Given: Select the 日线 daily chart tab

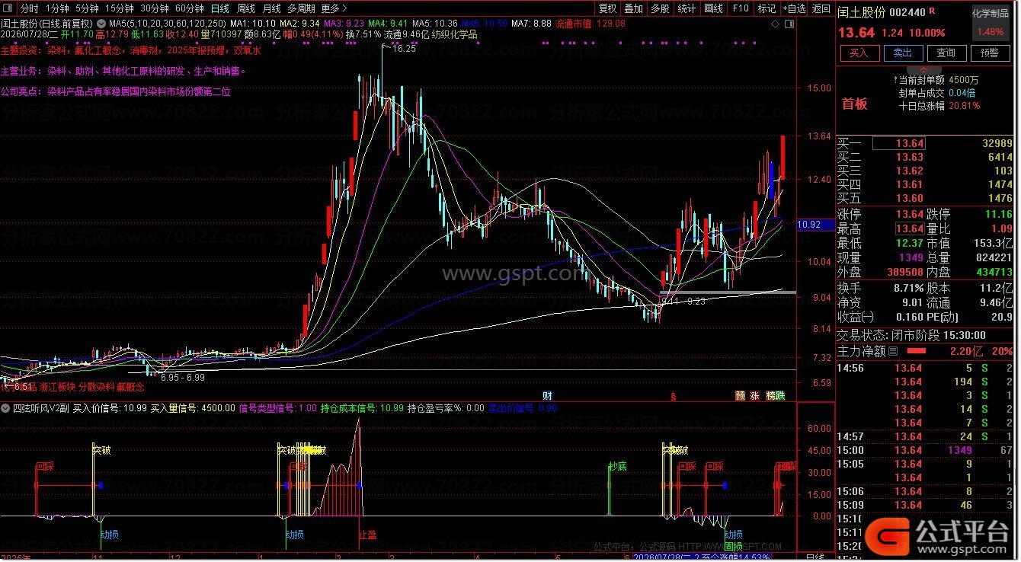Looking at the screenshot, I should tap(219, 8).
